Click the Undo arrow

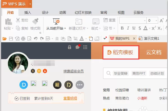click(x=36, y=39)
